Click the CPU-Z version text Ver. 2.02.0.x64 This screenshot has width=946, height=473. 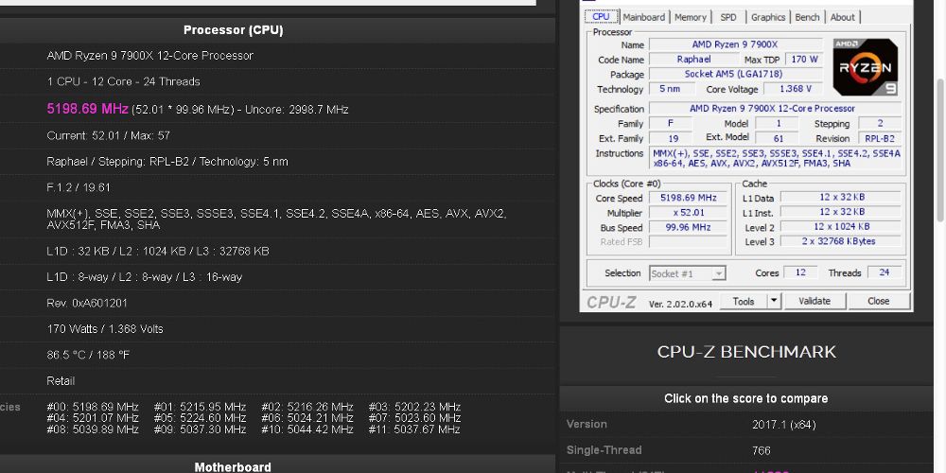point(680,304)
